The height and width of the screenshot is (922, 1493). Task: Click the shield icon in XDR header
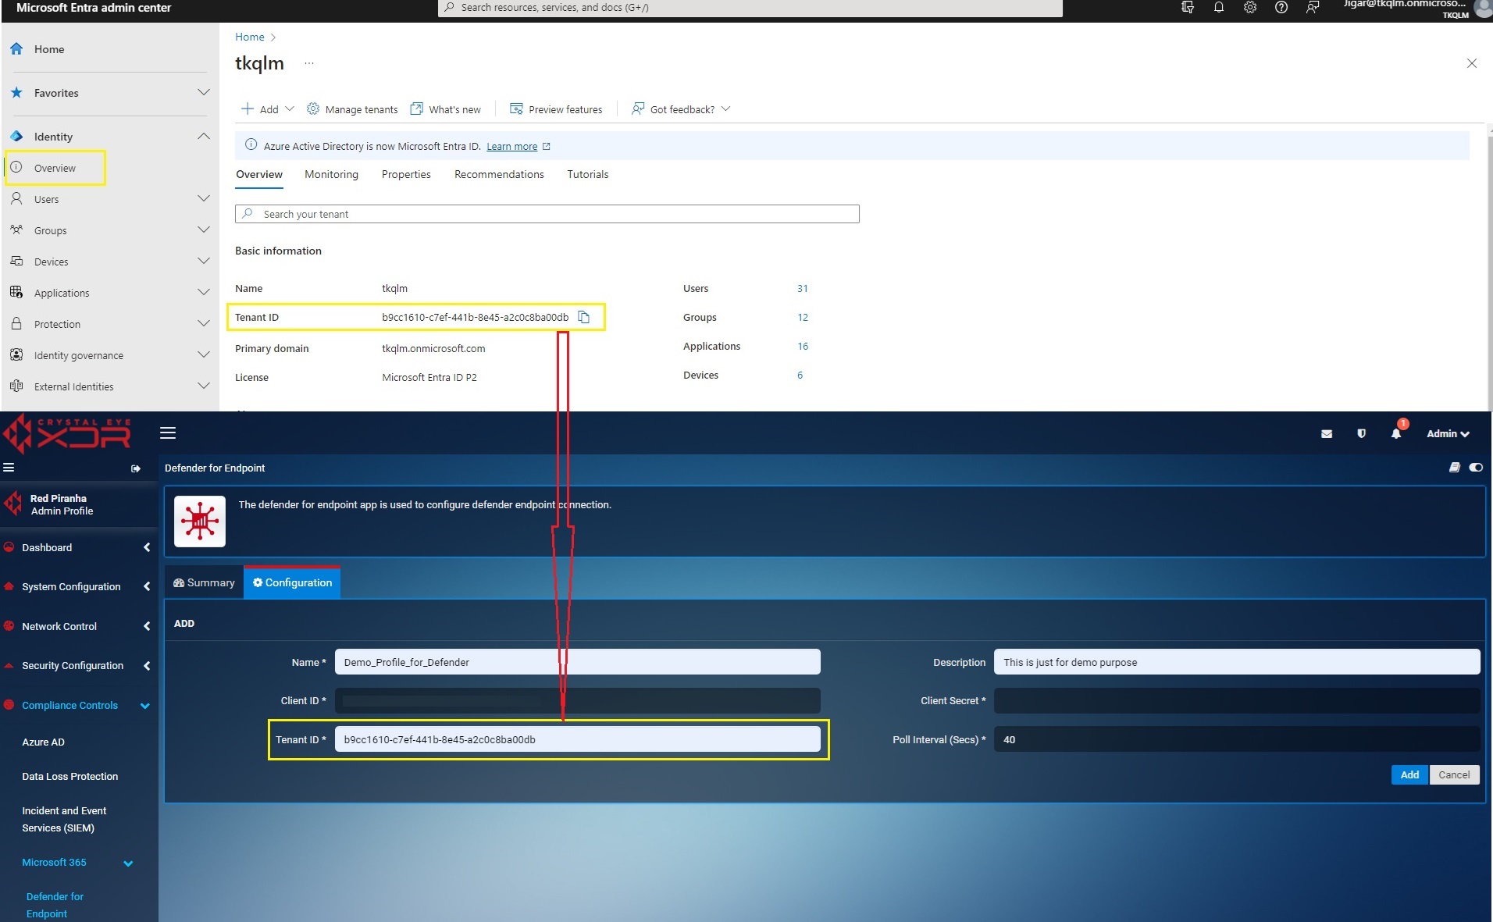(x=1361, y=433)
